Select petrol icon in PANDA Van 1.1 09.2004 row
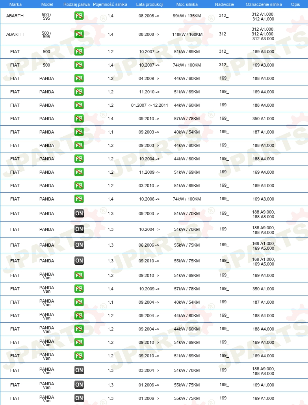Image resolution: width=308 pixels, height=405 pixels. [79, 302]
